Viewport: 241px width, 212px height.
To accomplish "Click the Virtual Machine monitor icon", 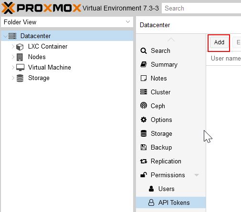I will coord(21,68).
